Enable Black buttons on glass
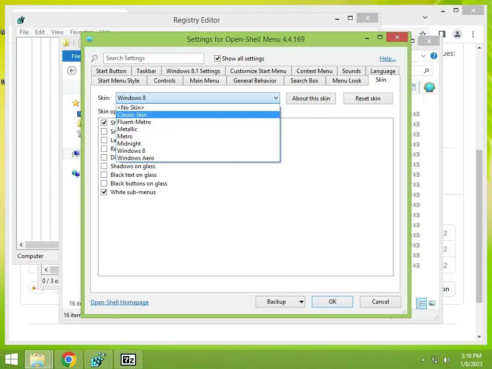 tap(104, 184)
